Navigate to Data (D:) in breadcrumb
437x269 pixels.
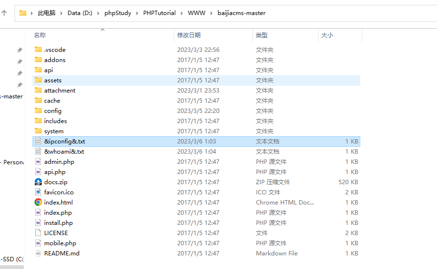pyautogui.click(x=80, y=13)
